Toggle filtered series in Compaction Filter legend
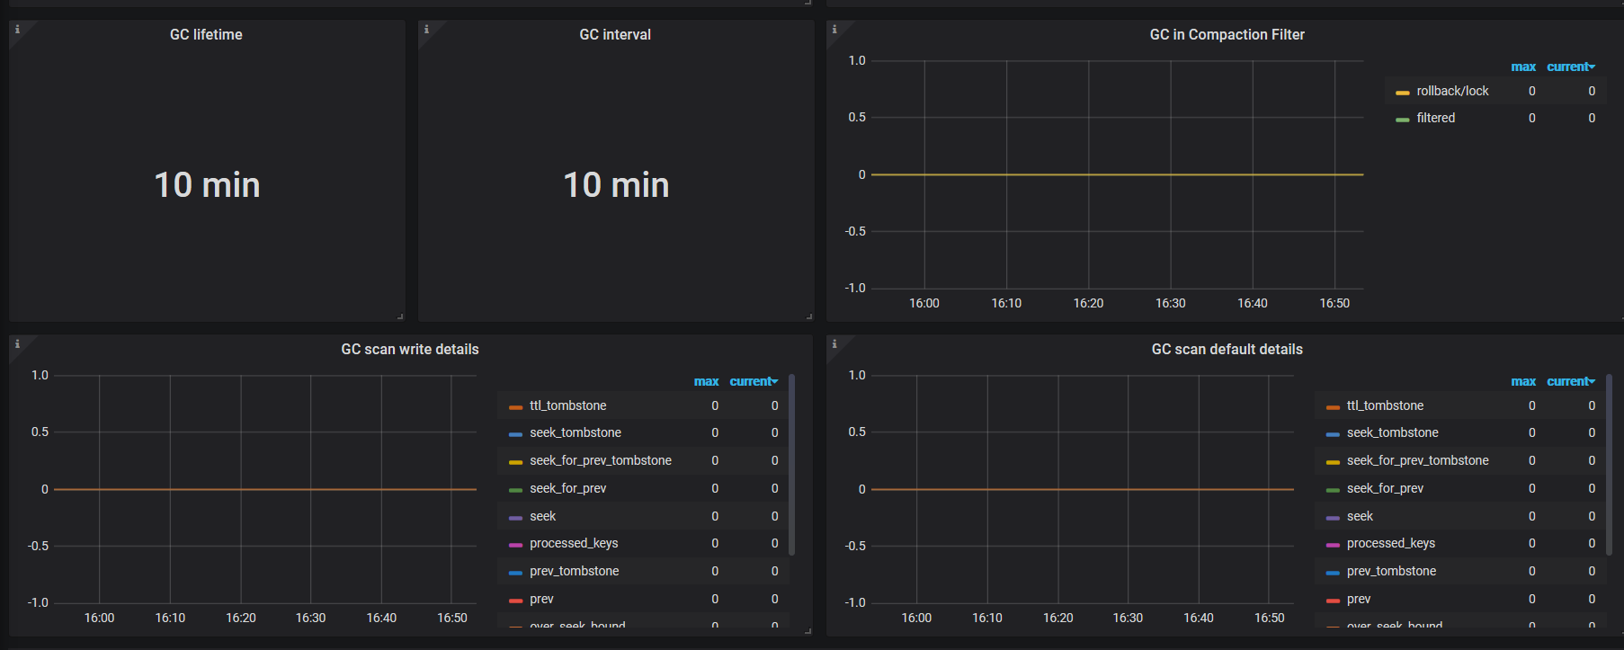 coord(1435,118)
